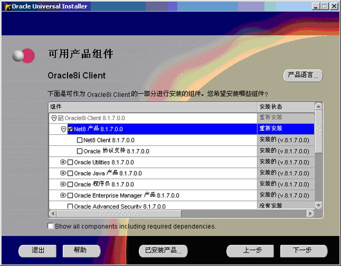Viewport: 341px width, 266px height.
Task: Check the Net8 Client 8.1.7.0.0 checkbox
Action: pyautogui.click(x=80, y=140)
